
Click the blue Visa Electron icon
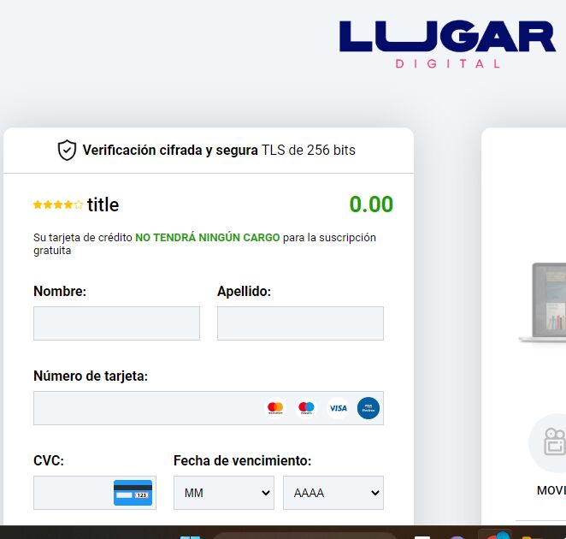tap(368, 408)
